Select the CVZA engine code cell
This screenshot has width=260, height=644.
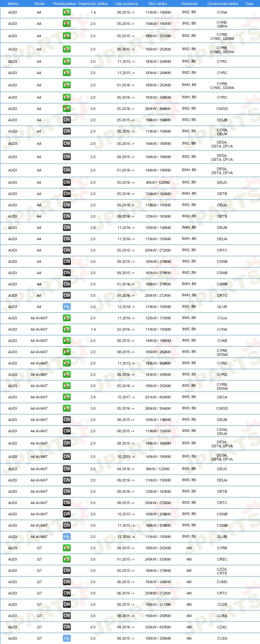(222, 638)
